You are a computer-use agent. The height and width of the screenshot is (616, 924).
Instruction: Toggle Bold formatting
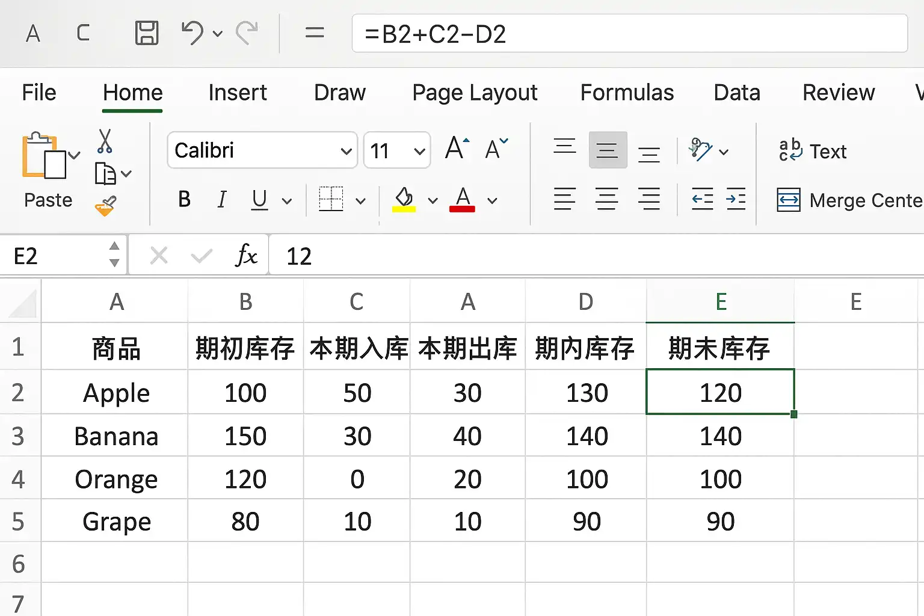[184, 199]
